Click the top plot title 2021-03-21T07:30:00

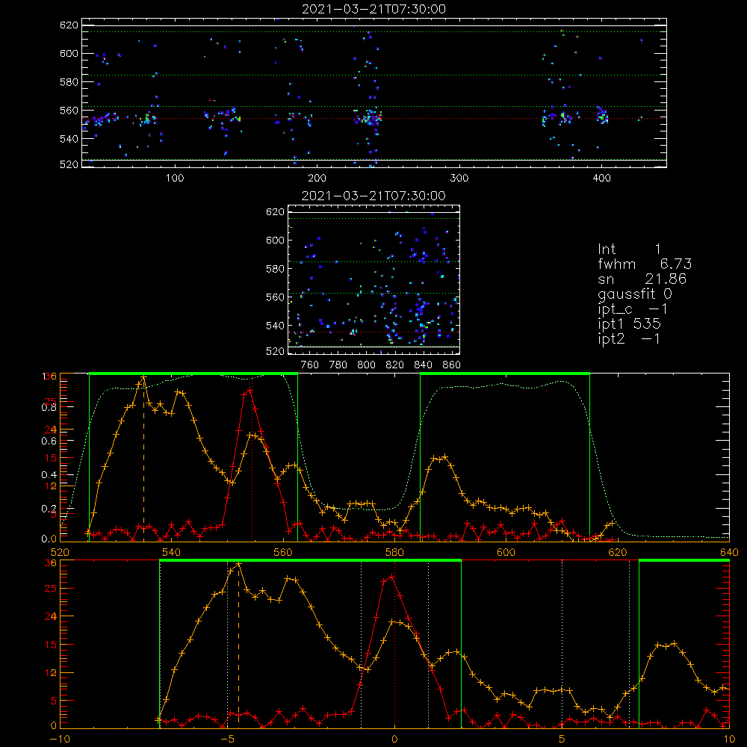pos(373,9)
